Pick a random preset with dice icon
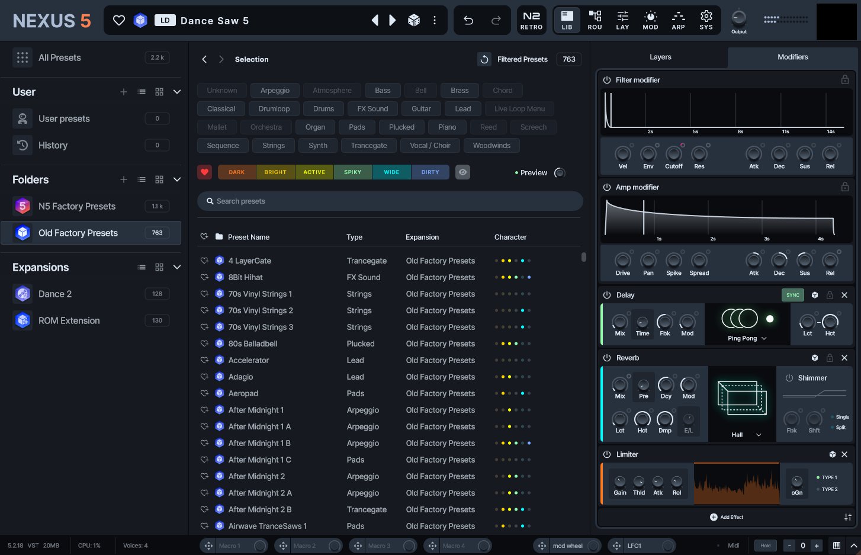The image size is (861, 555). tap(414, 21)
